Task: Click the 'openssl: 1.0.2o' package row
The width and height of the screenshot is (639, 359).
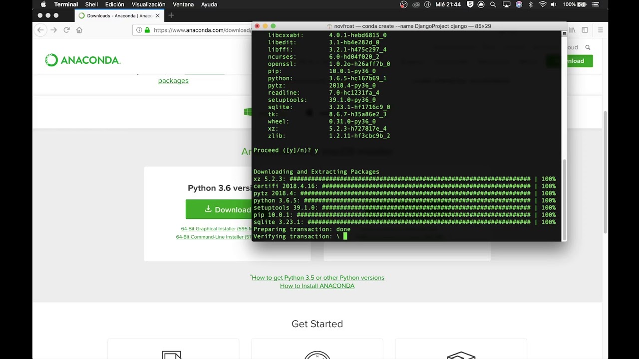Action: pos(329,64)
